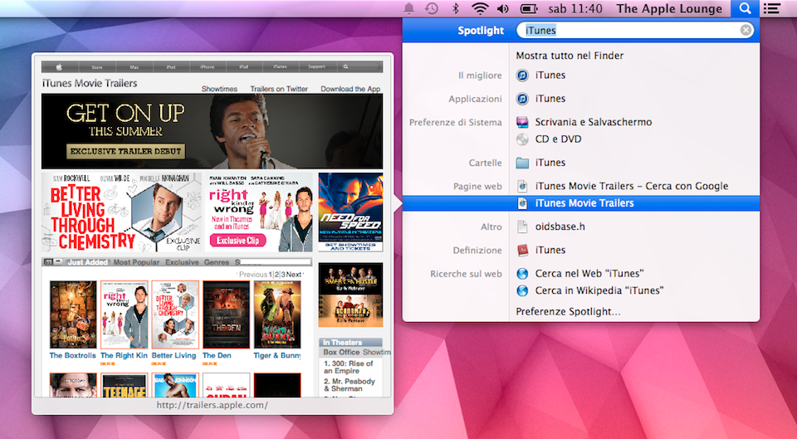Click The Boxtrolls title link
The width and height of the screenshot is (797, 439).
(73, 356)
